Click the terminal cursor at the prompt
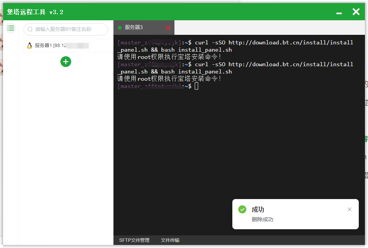This screenshot has width=368, height=248. click(x=196, y=86)
